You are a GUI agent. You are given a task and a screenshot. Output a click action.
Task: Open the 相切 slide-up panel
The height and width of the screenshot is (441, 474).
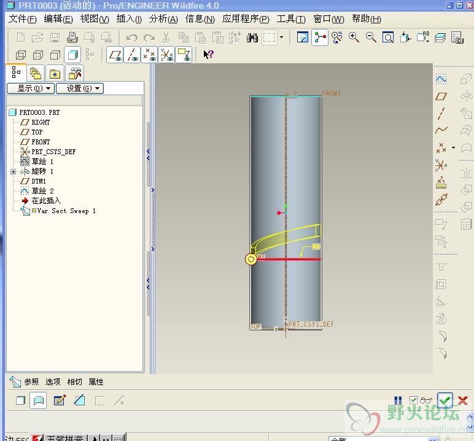coord(74,381)
